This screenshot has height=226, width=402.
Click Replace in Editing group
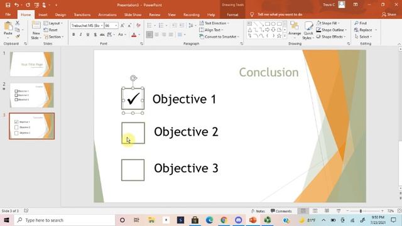tap(366, 30)
